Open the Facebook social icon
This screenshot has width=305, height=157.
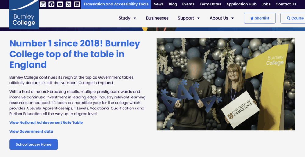point(51,4)
